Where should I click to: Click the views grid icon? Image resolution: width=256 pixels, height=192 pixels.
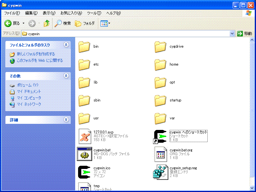(104, 23)
